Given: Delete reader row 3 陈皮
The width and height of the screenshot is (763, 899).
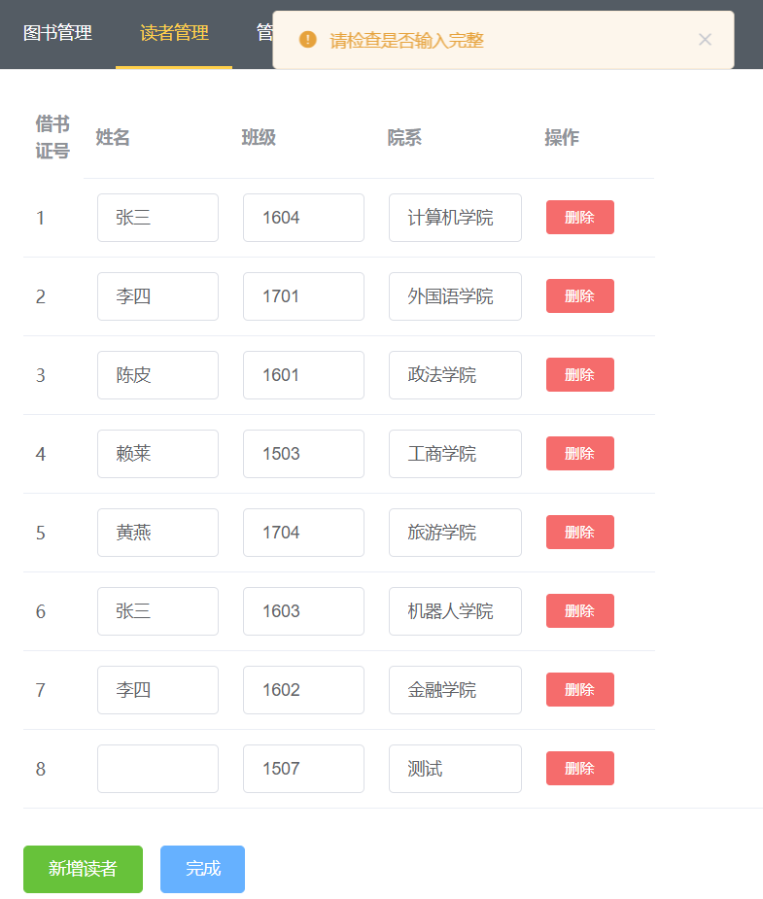Looking at the screenshot, I should coord(579,375).
